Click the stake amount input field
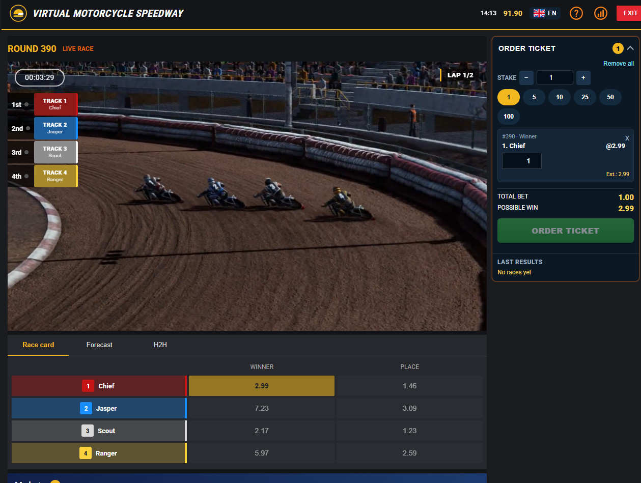The height and width of the screenshot is (483, 641). (x=554, y=78)
